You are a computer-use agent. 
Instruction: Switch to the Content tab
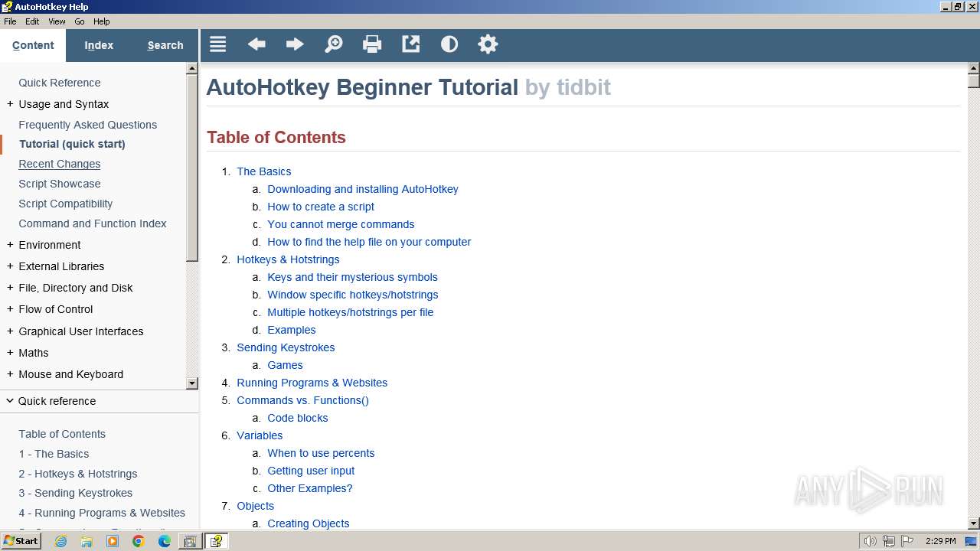click(33, 45)
